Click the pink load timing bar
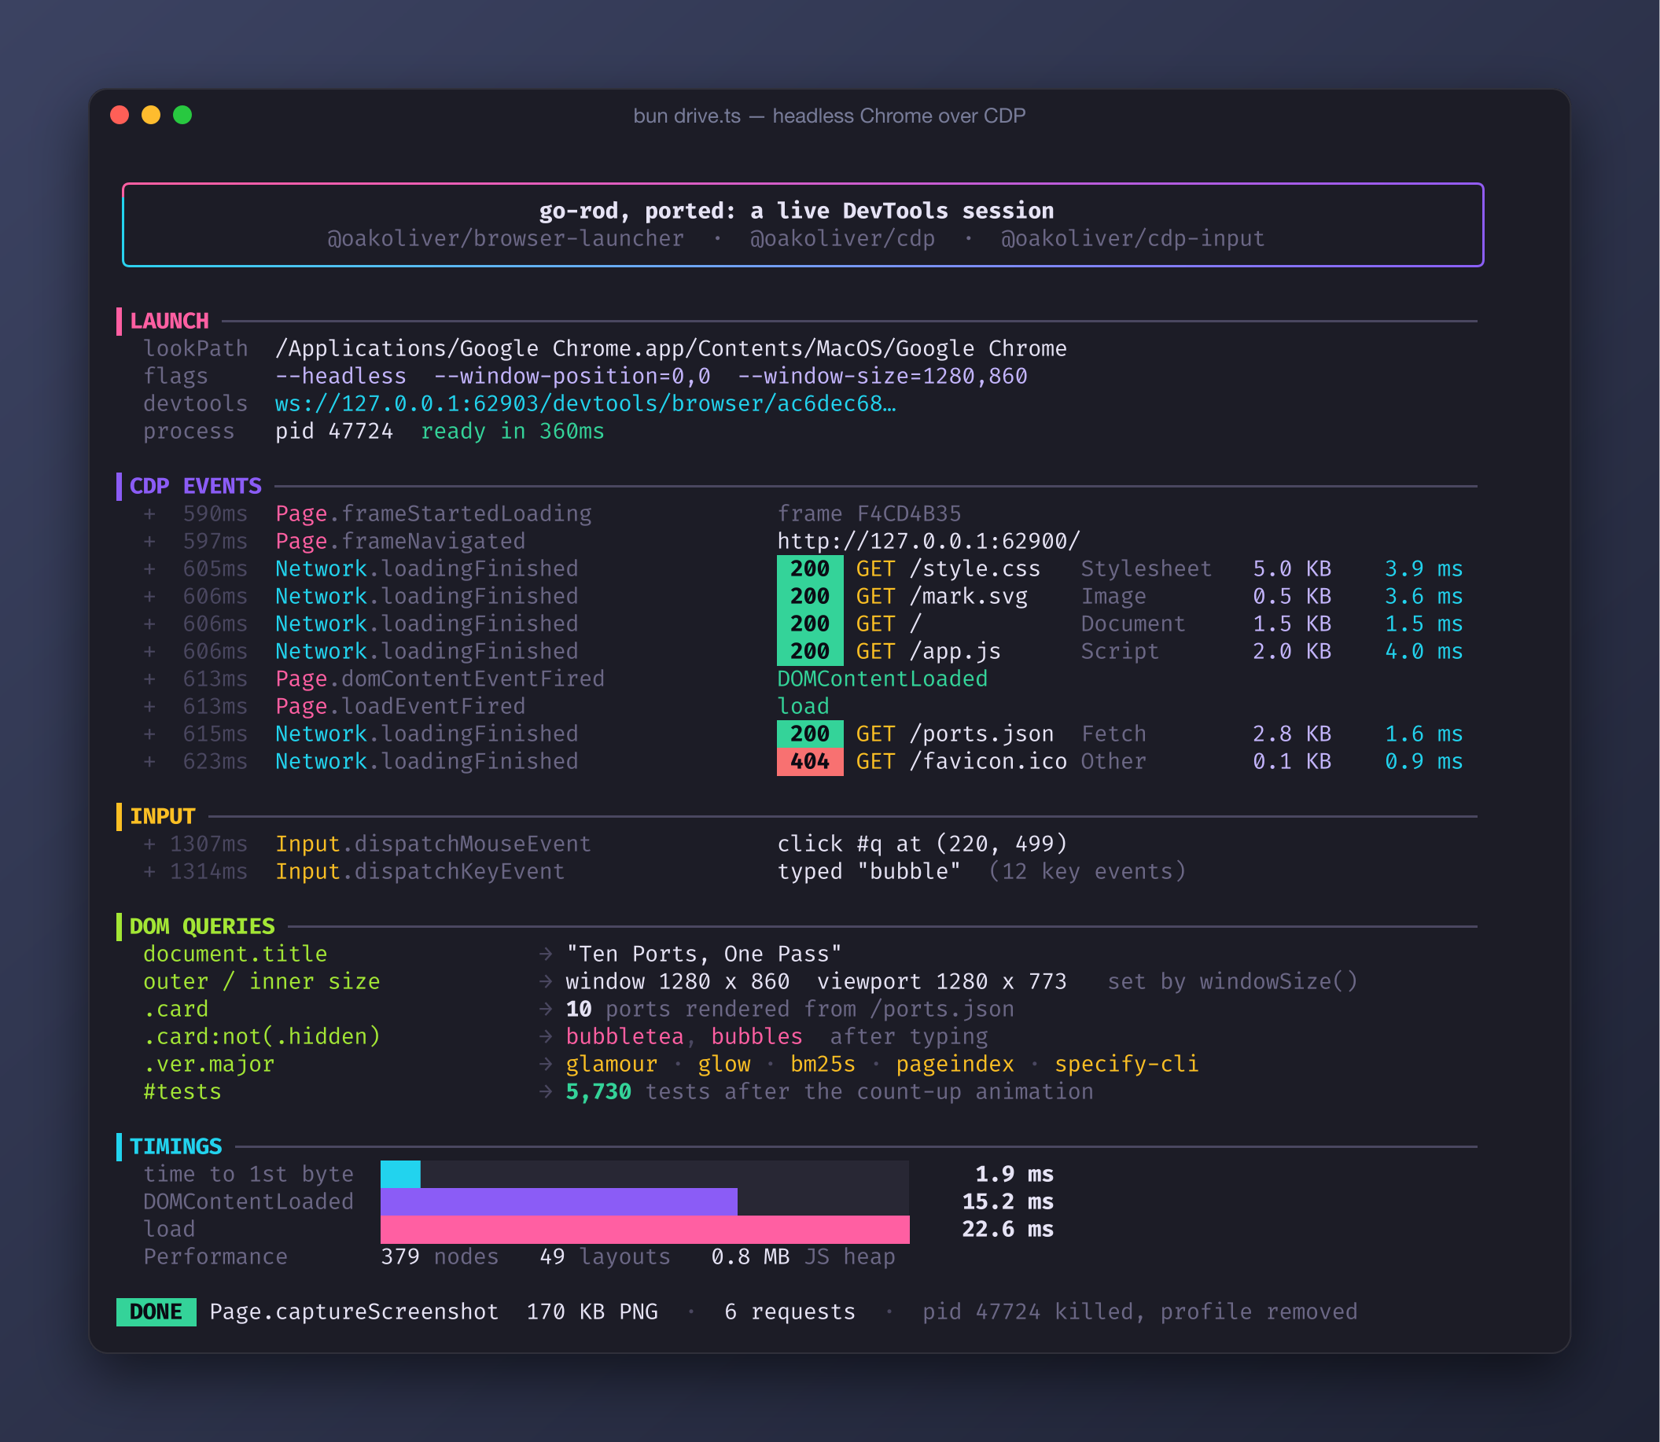Viewport: 1660px width, 1442px height. (645, 1229)
